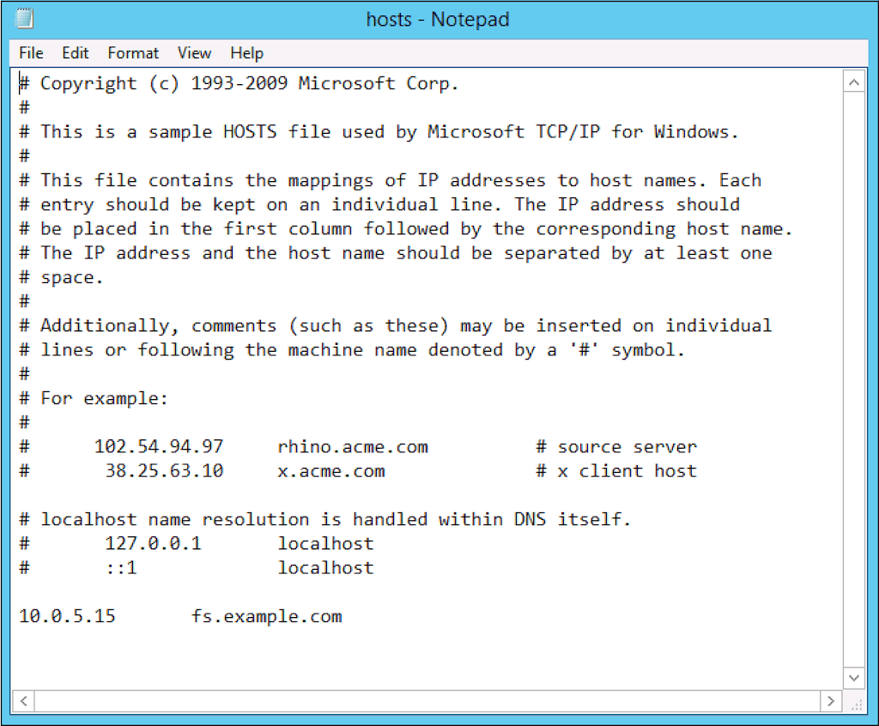Screen dimensions: 879x726
Task: Click on the fs.example.com hostname
Action: coord(267,617)
